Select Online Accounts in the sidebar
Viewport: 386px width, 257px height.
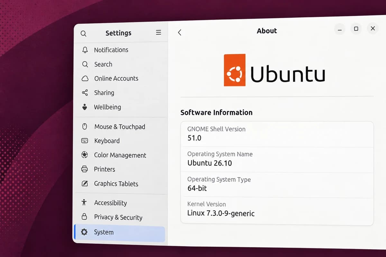click(121, 78)
